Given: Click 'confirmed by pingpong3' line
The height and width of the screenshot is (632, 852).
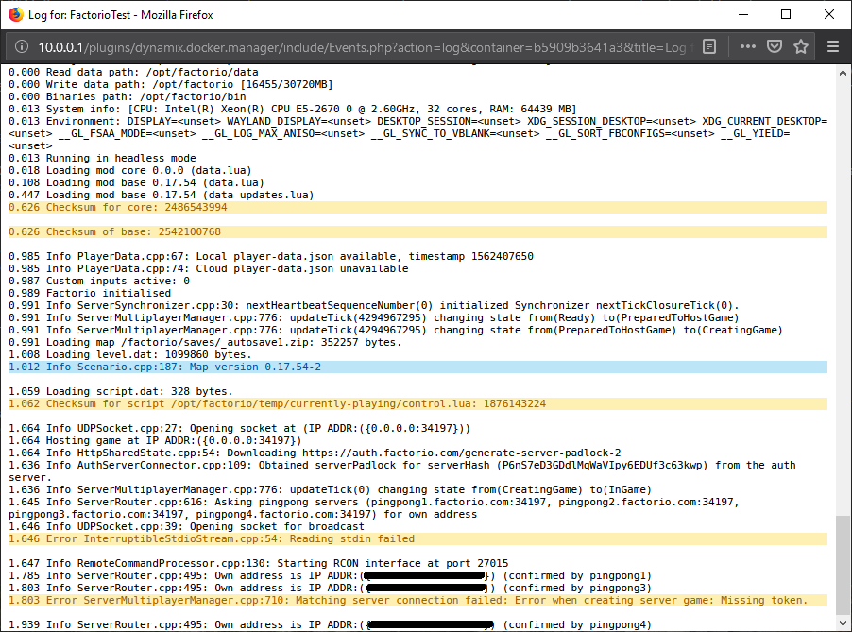Looking at the screenshot, I should [331, 589].
